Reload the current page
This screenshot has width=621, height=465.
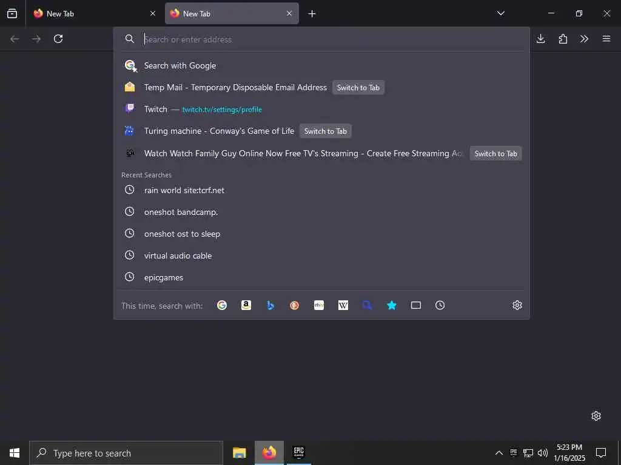[58, 39]
